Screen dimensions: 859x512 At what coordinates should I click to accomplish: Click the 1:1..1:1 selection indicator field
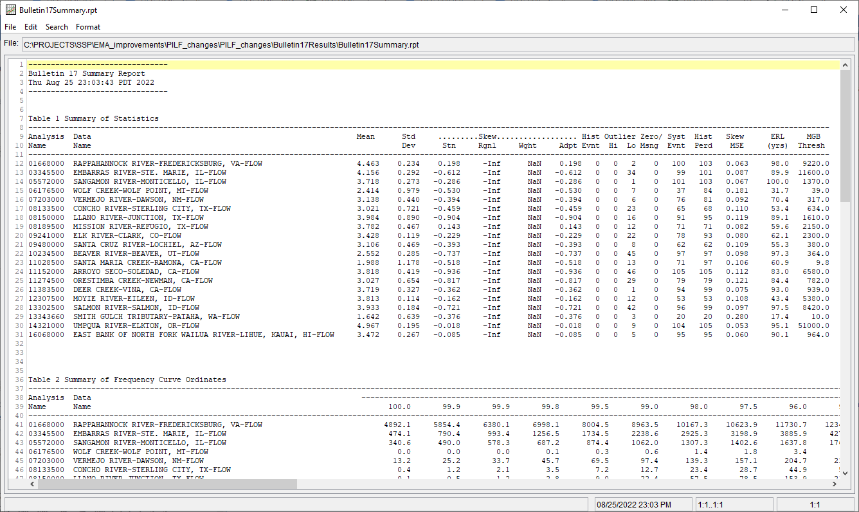pos(733,504)
